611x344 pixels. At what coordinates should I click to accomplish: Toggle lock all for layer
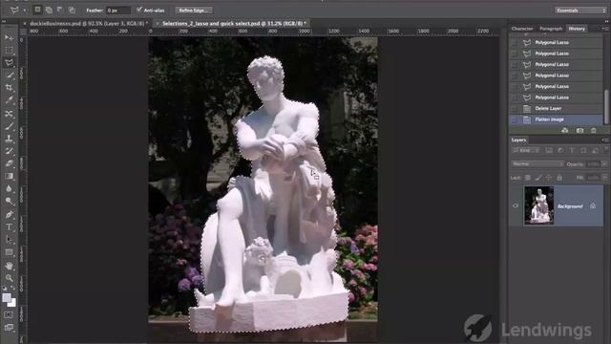(559, 178)
